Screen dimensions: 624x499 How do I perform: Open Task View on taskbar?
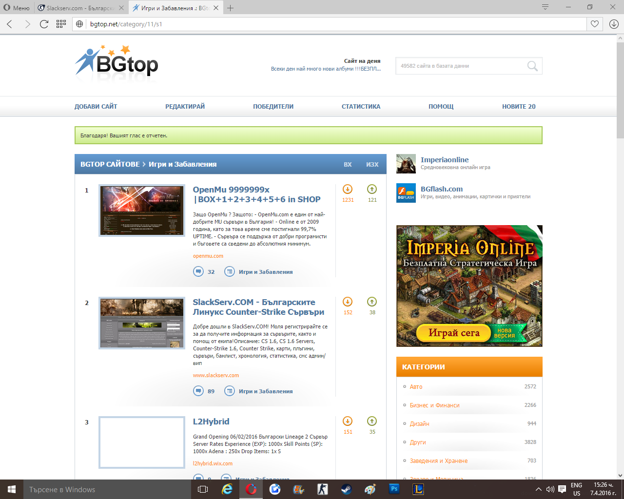(203, 489)
